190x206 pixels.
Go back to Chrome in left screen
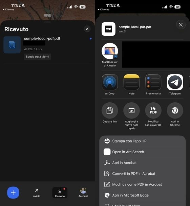(8, 9)
